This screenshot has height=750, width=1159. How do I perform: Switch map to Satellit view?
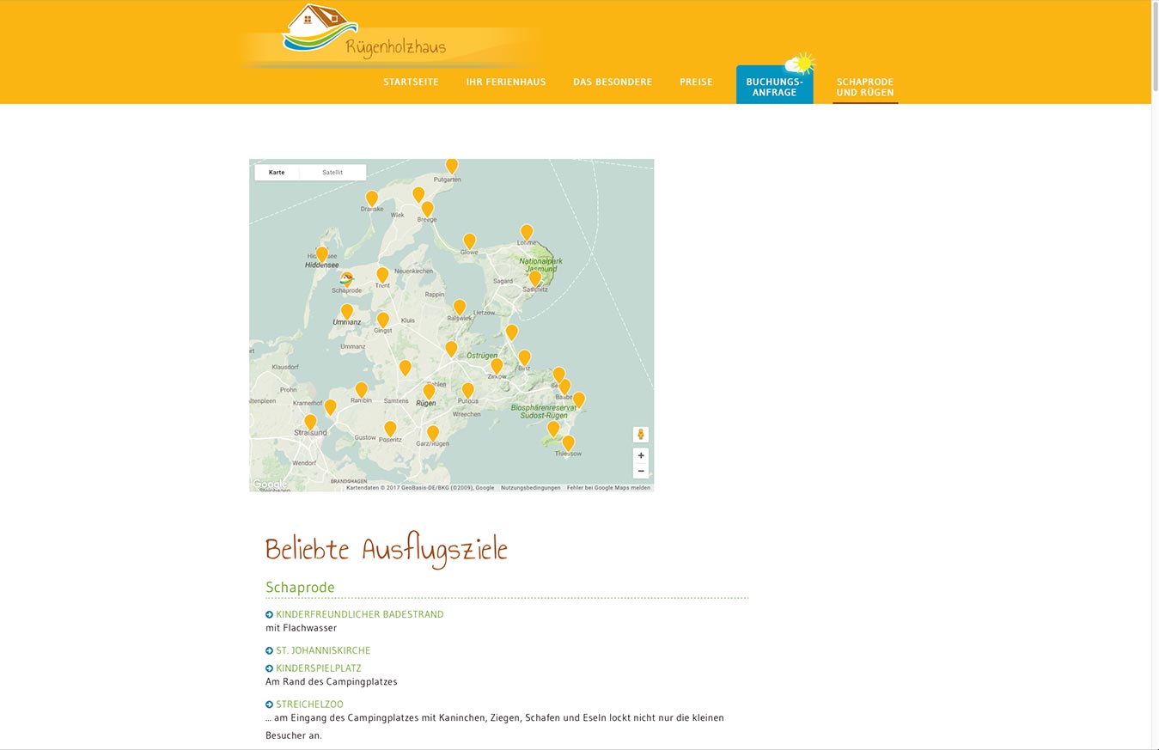click(332, 173)
